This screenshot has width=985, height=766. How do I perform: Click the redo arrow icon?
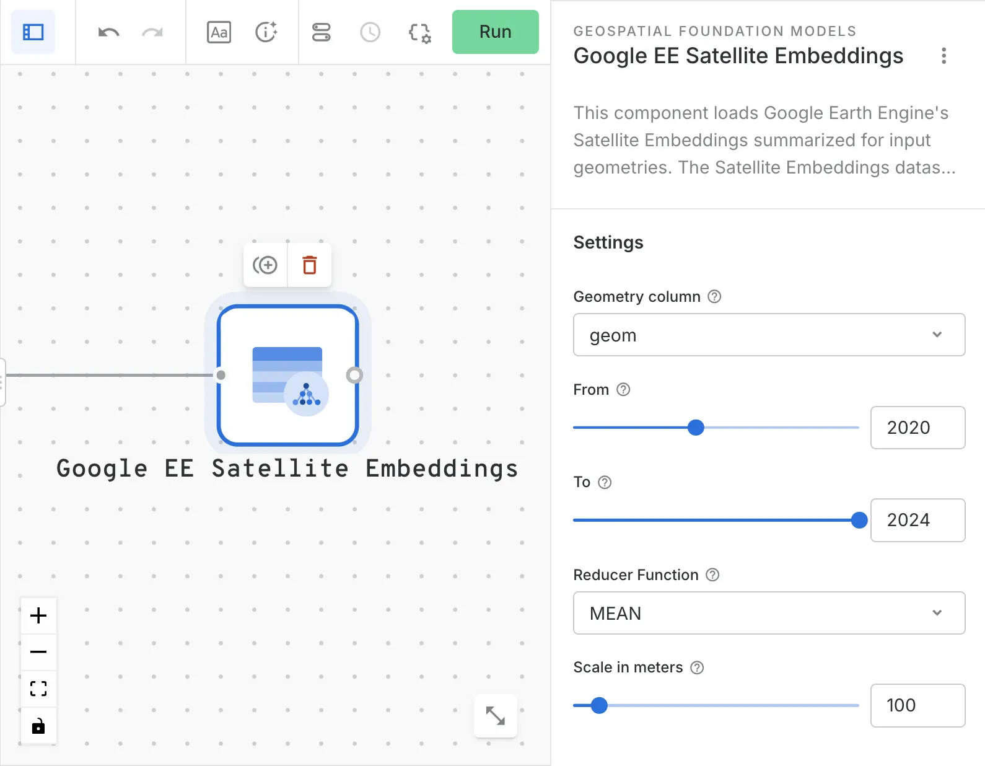click(x=152, y=32)
